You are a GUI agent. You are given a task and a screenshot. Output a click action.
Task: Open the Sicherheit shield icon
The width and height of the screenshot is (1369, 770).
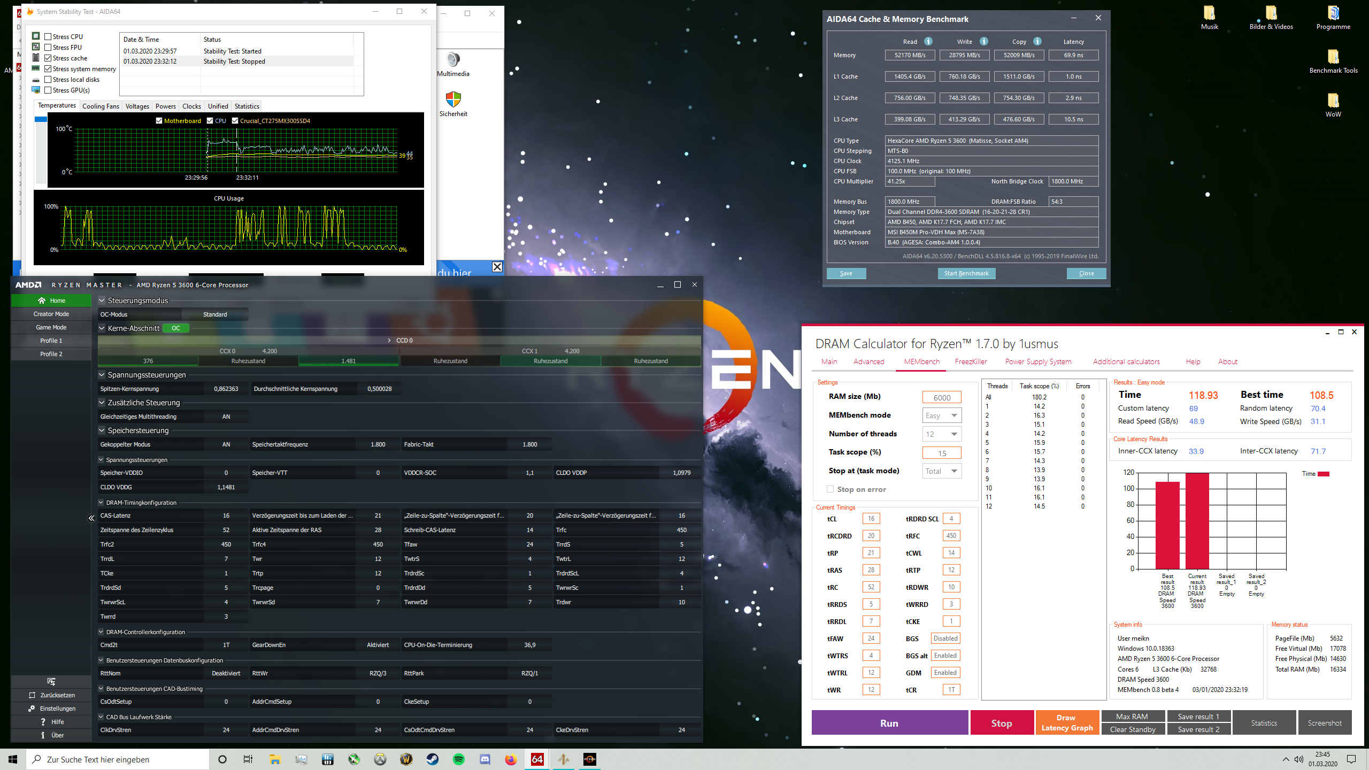[454, 99]
